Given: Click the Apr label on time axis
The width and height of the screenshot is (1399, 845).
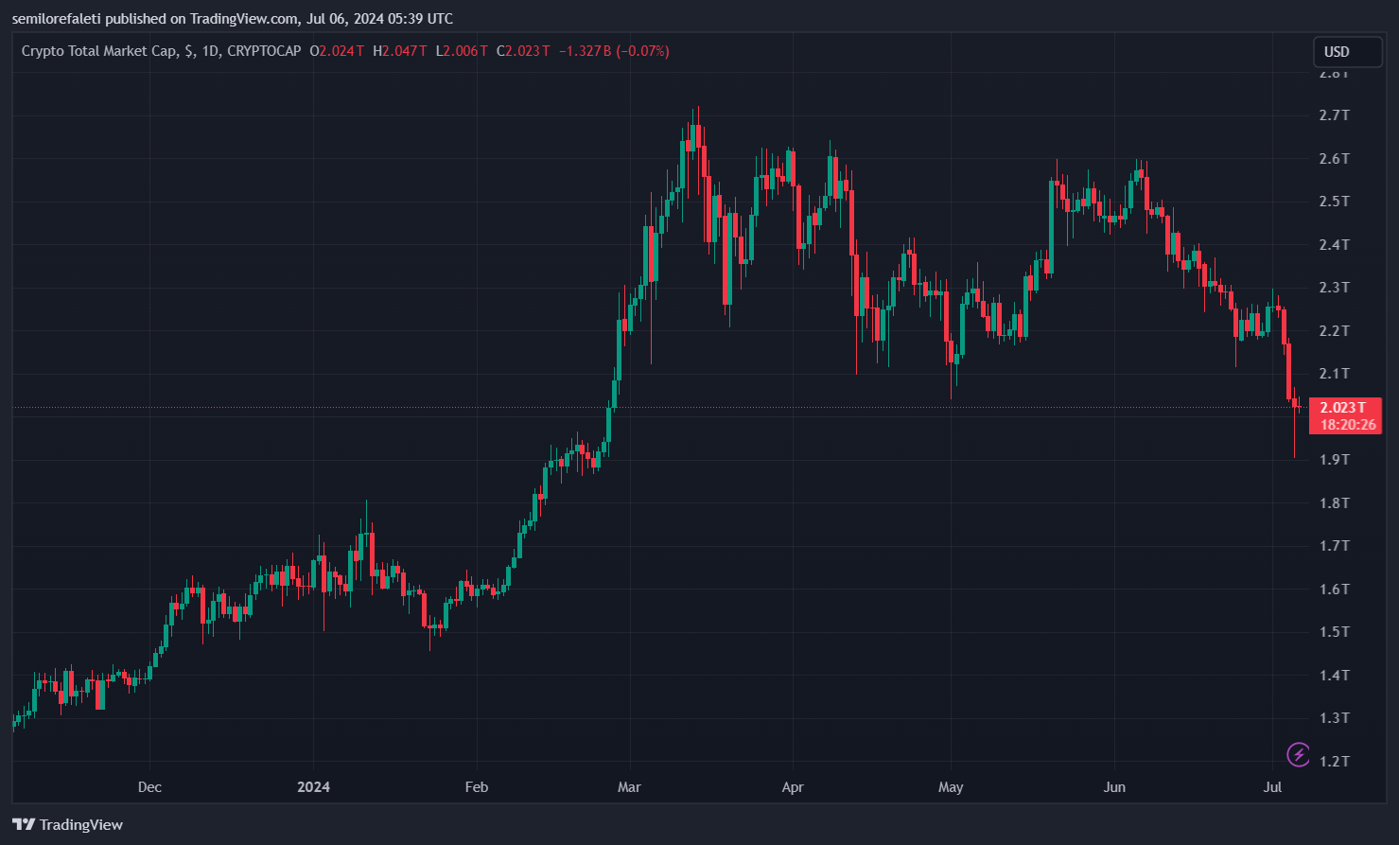Looking at the screenshot, I should point(793,787).
